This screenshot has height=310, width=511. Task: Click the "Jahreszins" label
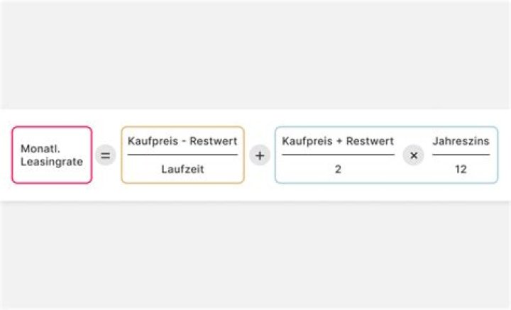click(461, 141)
